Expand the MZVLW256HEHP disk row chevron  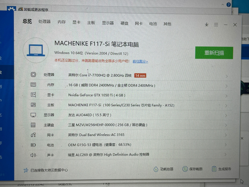tap(226, 125)
